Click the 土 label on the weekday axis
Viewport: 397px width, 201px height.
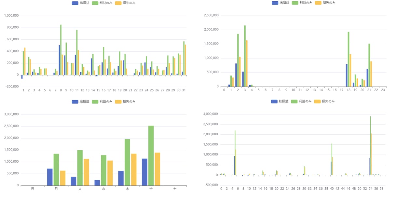coord(175,189)
